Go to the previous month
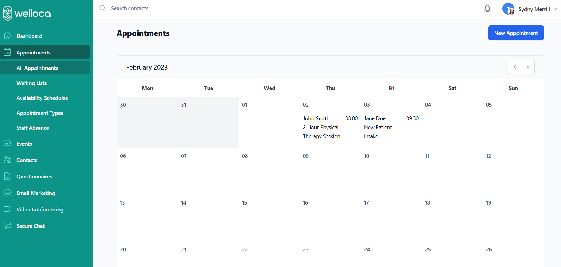This screenshot has height=267, width=561. 515,67
